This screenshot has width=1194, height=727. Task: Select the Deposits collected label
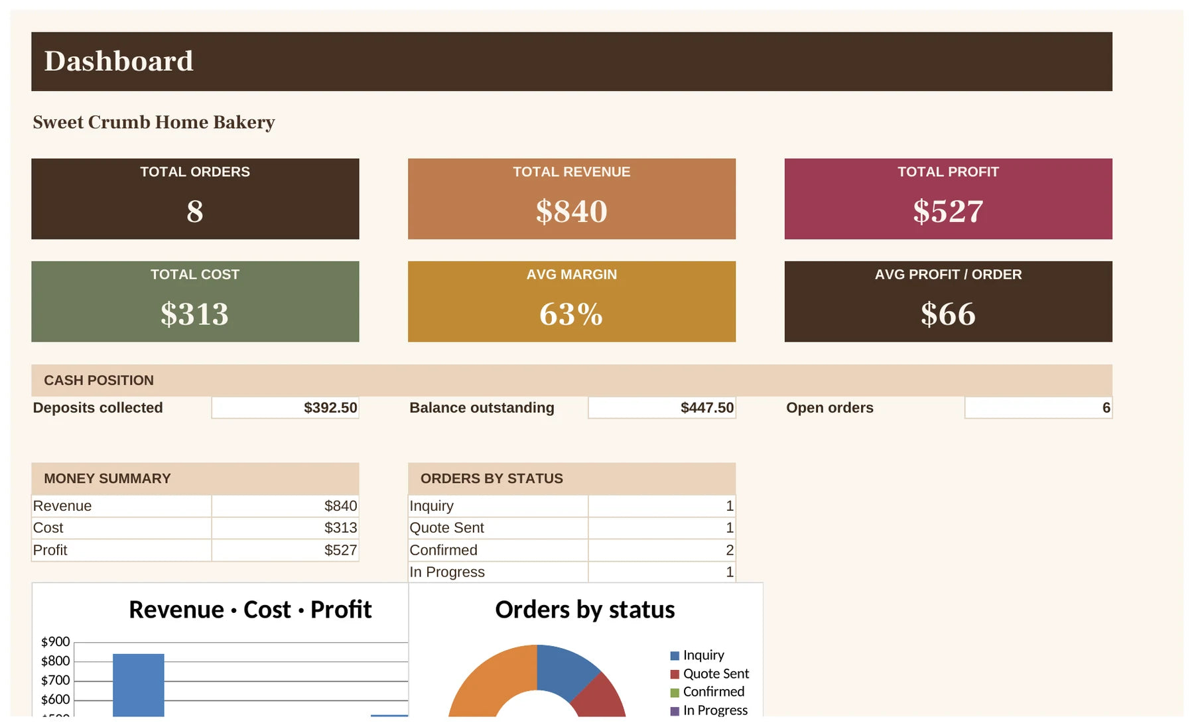click(x=98, y=407)
